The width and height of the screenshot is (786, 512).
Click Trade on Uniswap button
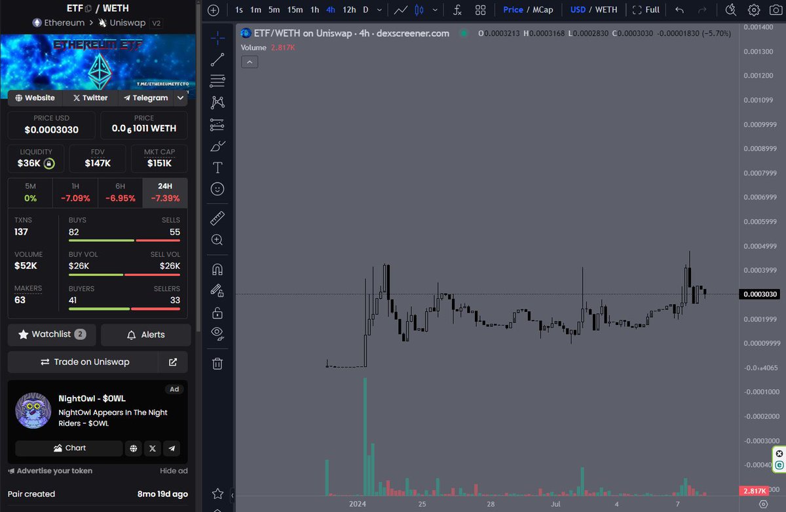click(x=83, y=362)
